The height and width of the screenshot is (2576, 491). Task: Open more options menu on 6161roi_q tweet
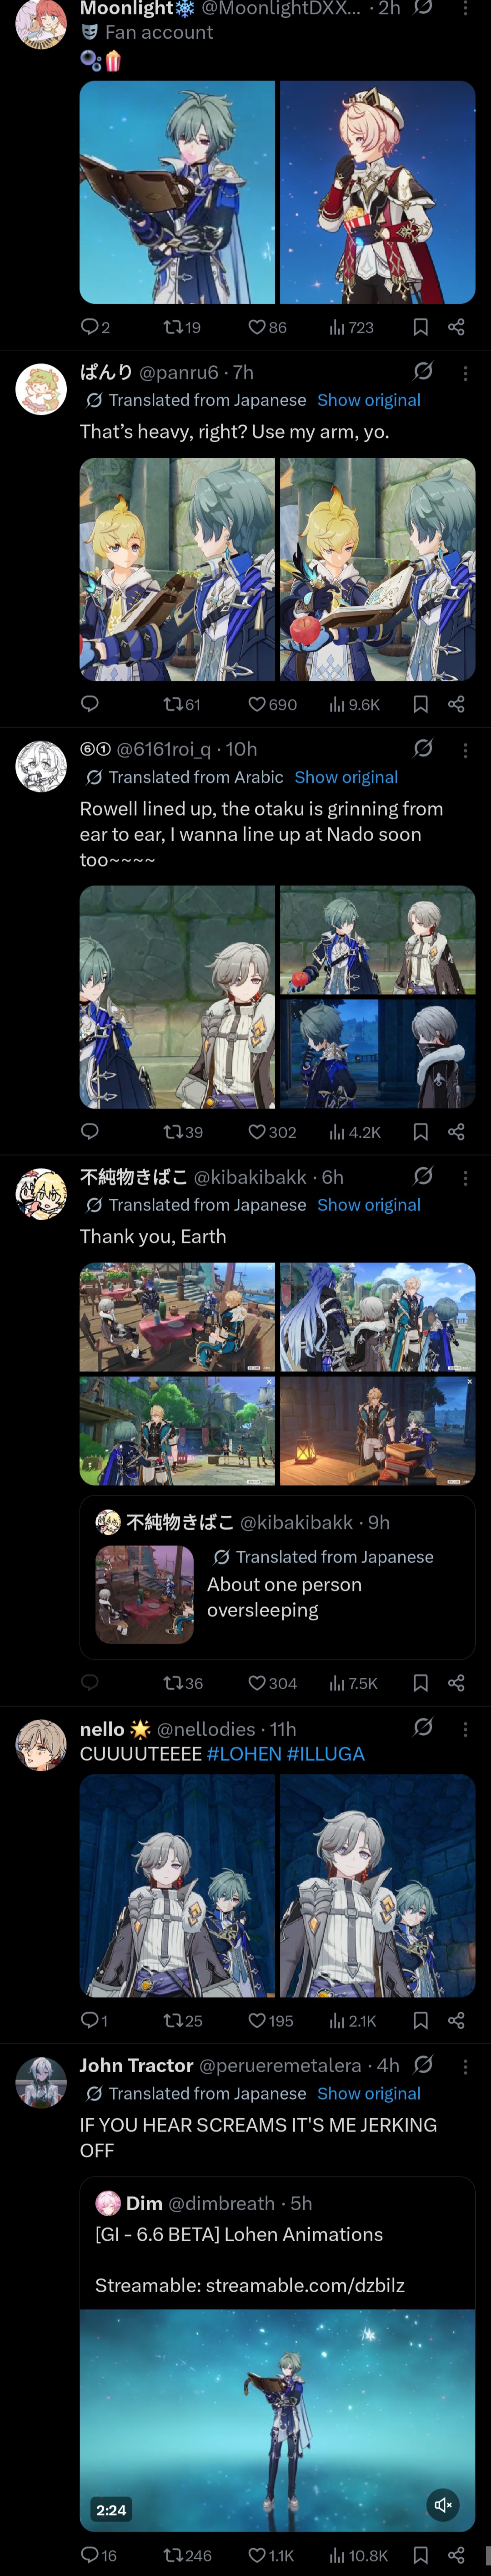pos(465,750)
